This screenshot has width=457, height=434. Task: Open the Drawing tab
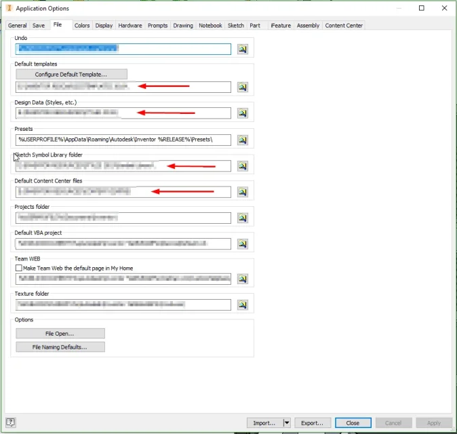point(183,25)
